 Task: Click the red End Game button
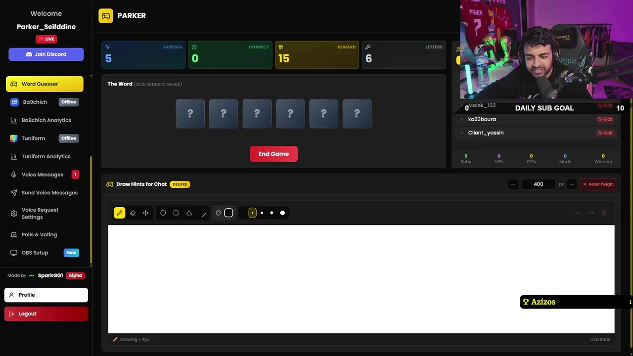(273, 154)
